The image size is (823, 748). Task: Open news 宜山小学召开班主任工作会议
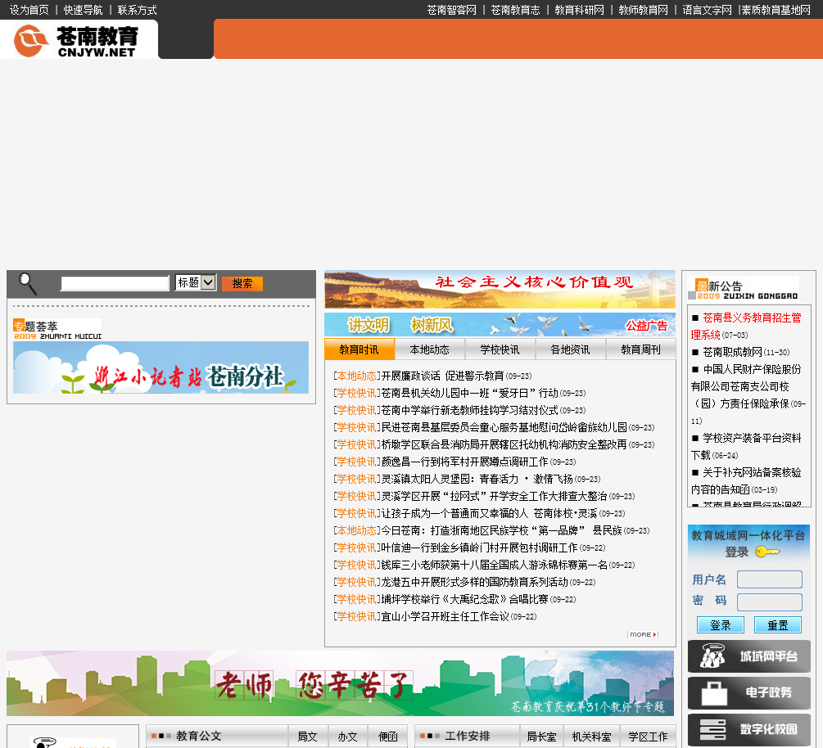click(x=445, y=616)
